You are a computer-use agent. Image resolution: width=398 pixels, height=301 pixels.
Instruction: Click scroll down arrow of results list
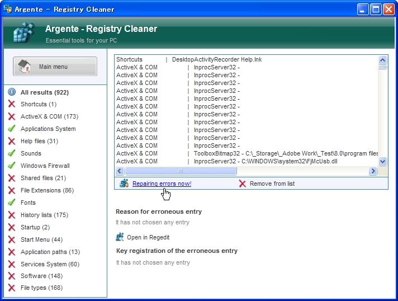[x=382, y=161]
